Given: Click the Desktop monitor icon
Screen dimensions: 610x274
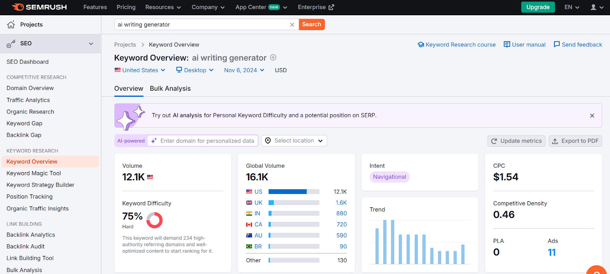Looking at the screenshot, I should coord(179,70).
